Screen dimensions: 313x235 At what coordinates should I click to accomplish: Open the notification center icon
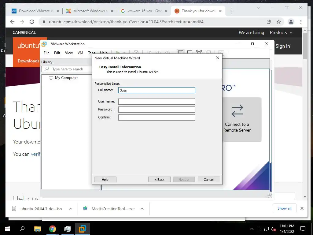coord(303,229)
